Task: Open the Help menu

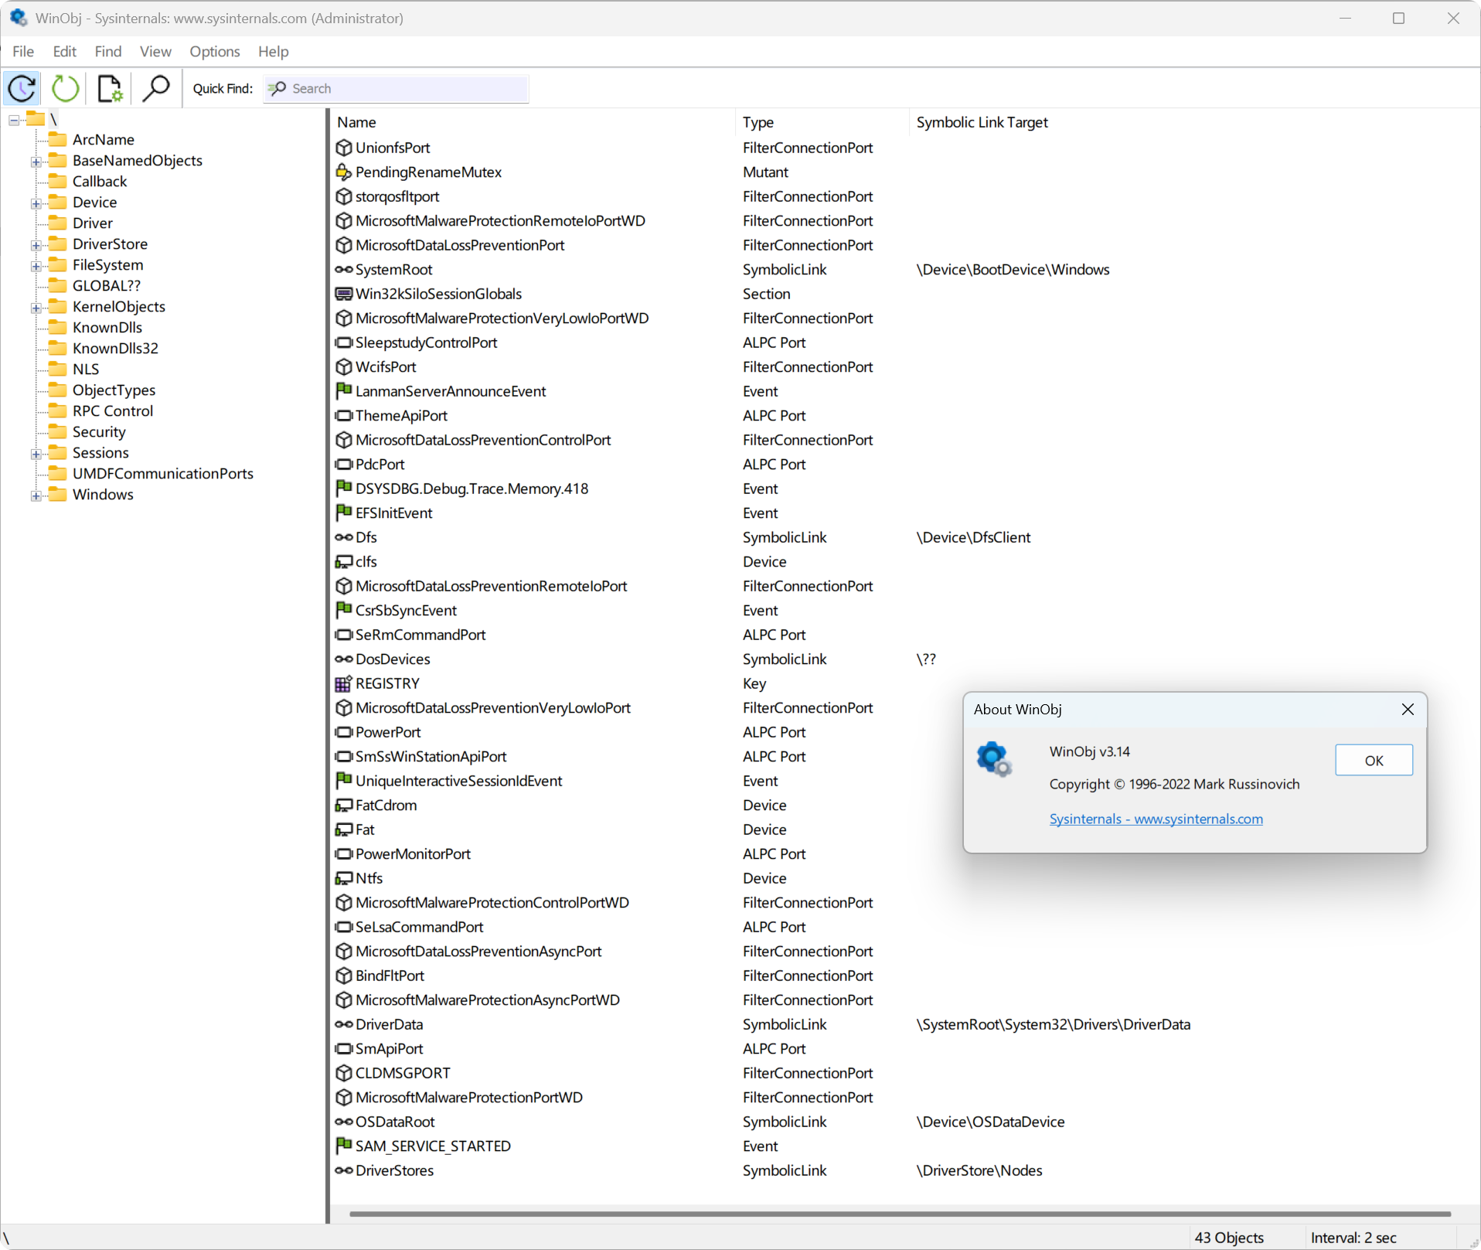Action: coord(274,51)
